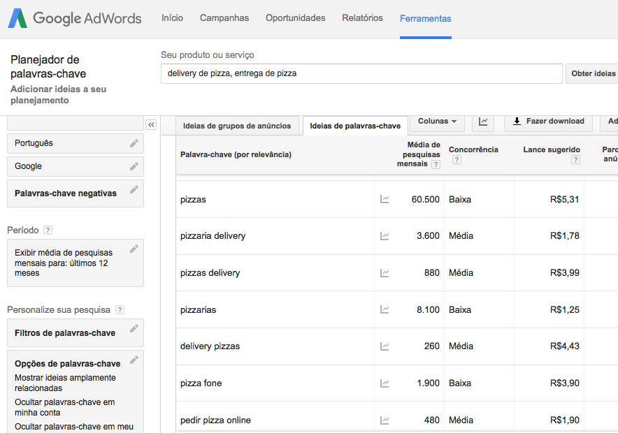The image size is (618, 433).
Task: Open the Colunas dropdown
Action: tap(437, 122)
